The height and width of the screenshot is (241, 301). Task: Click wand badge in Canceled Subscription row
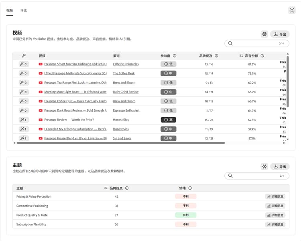tap(24, 129)
